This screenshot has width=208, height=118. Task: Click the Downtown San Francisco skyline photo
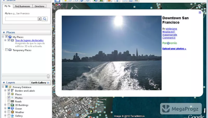[x=112, y=53]
